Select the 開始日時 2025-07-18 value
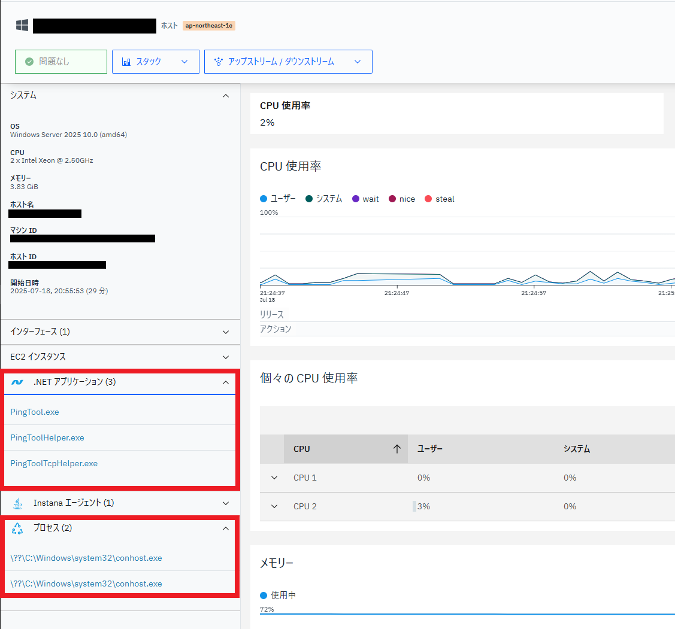 point(59,291)
